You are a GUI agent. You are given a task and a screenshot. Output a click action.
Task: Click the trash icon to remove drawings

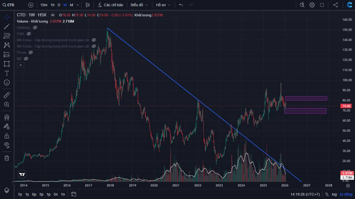point(7,158)
